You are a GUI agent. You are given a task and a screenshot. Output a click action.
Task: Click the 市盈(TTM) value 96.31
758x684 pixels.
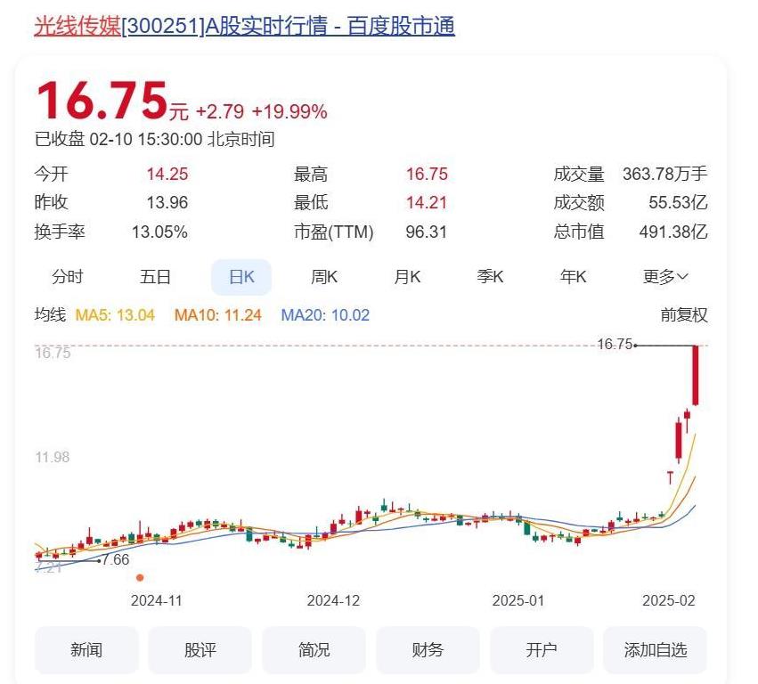(x=427, y=232)
